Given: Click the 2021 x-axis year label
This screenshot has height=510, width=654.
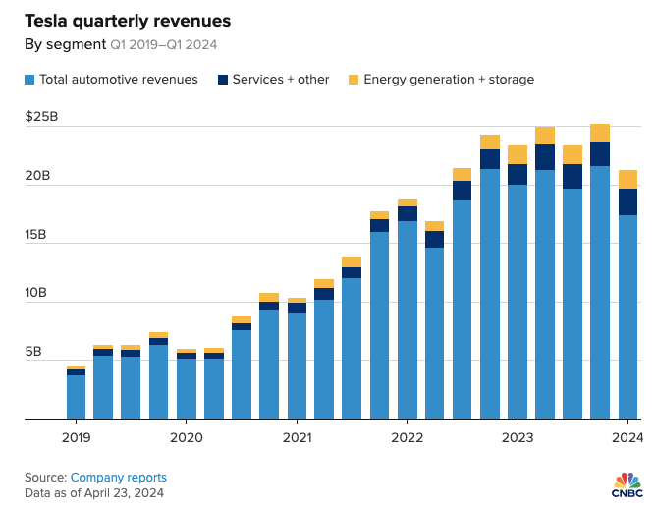Looking at the screenshot, I should 297,438.
